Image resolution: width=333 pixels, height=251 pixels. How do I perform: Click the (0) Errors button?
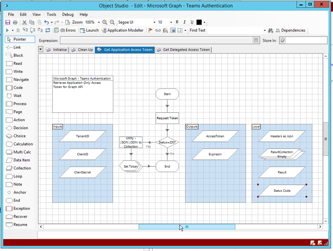[x=65, y=30]
